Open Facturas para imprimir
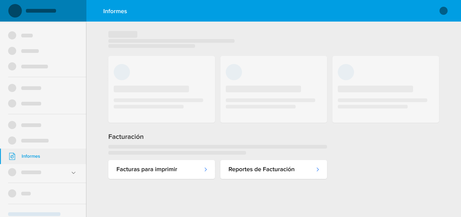Screen dimensions: 461x217 coord(162,169)
